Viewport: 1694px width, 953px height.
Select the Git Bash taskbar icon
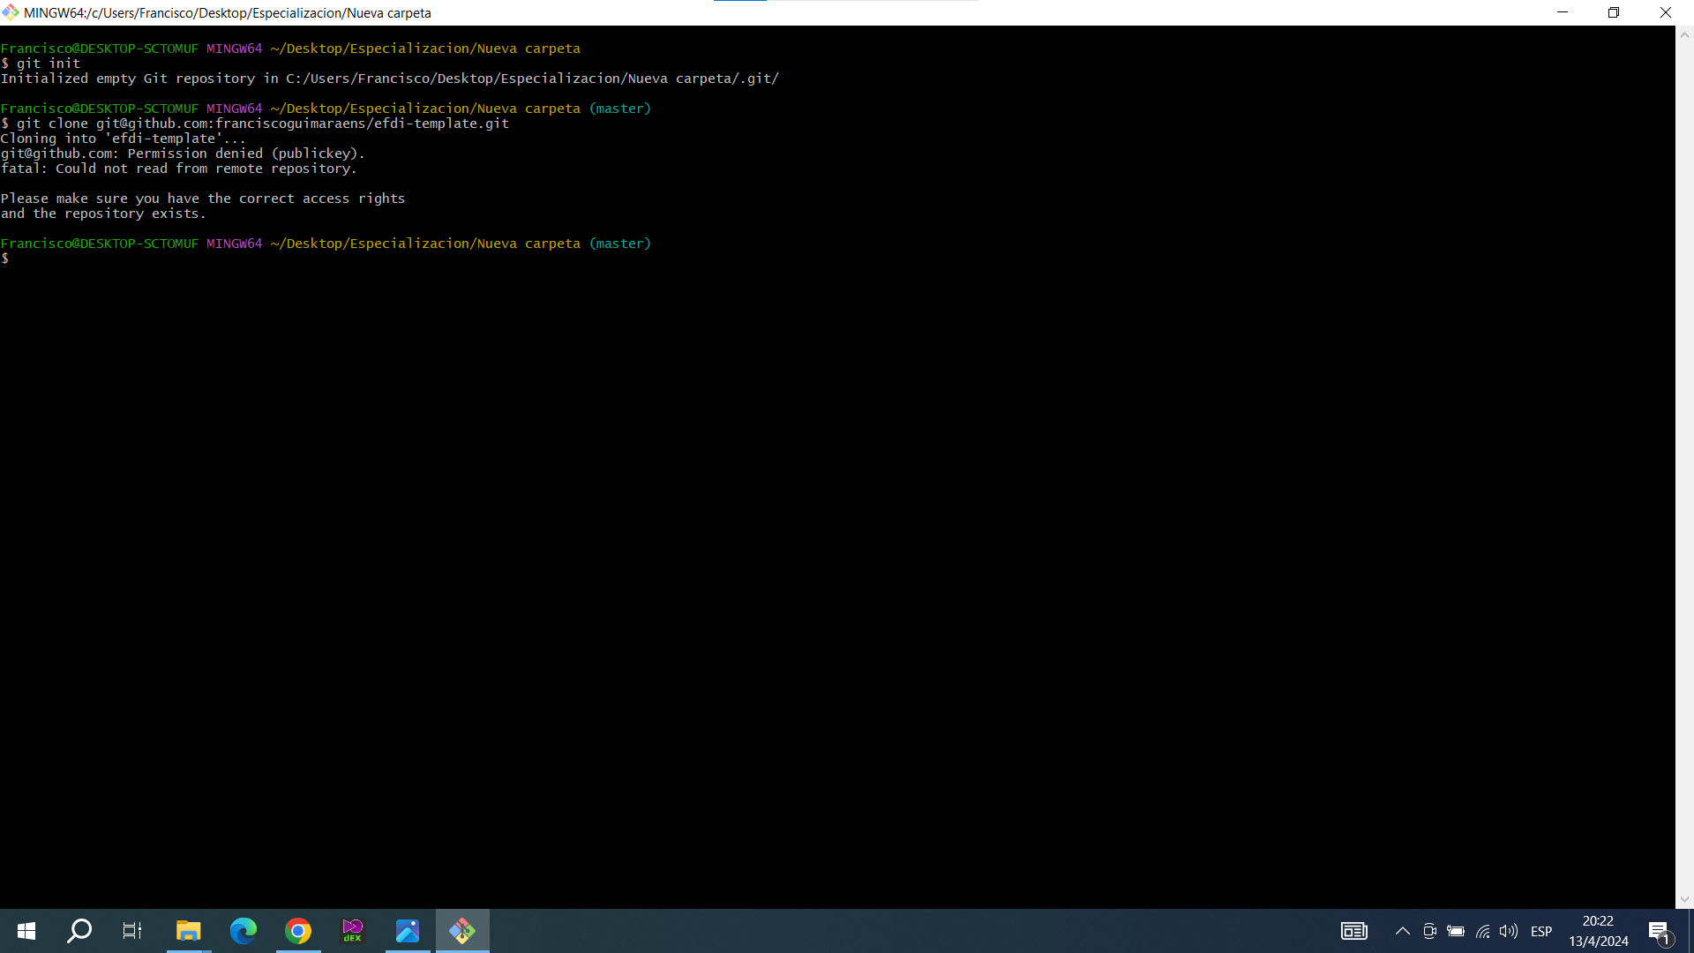click(x=462, y=931)
